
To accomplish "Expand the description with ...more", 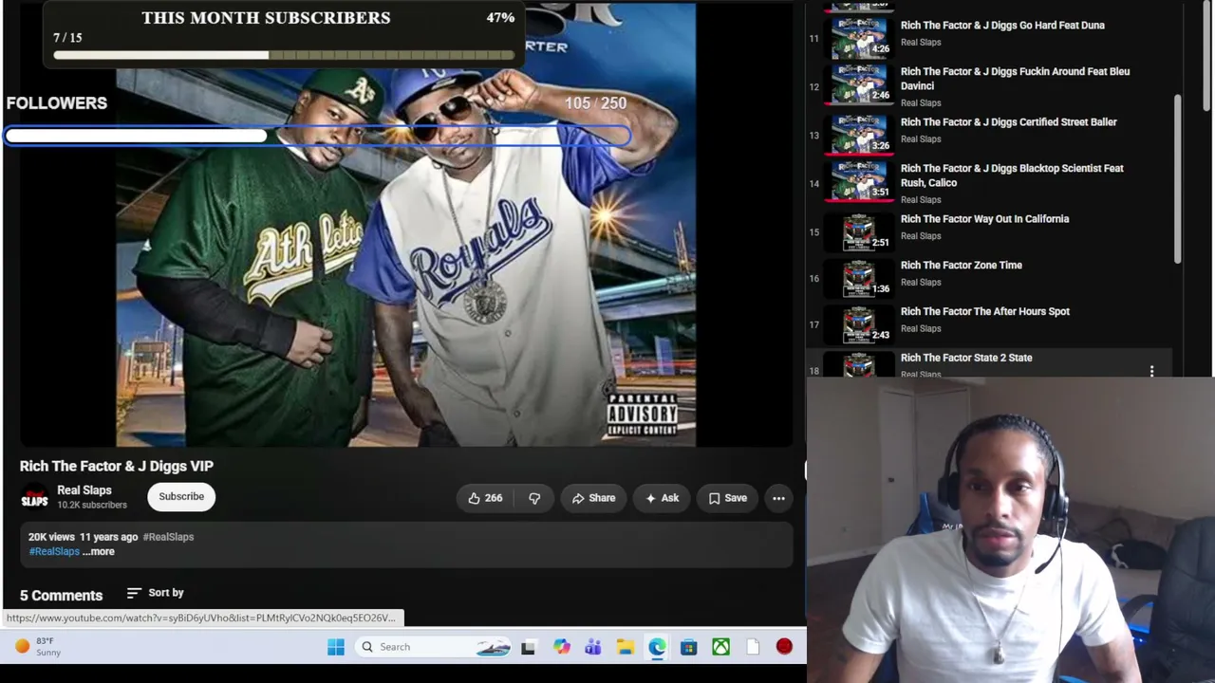I will pos(99,551).
